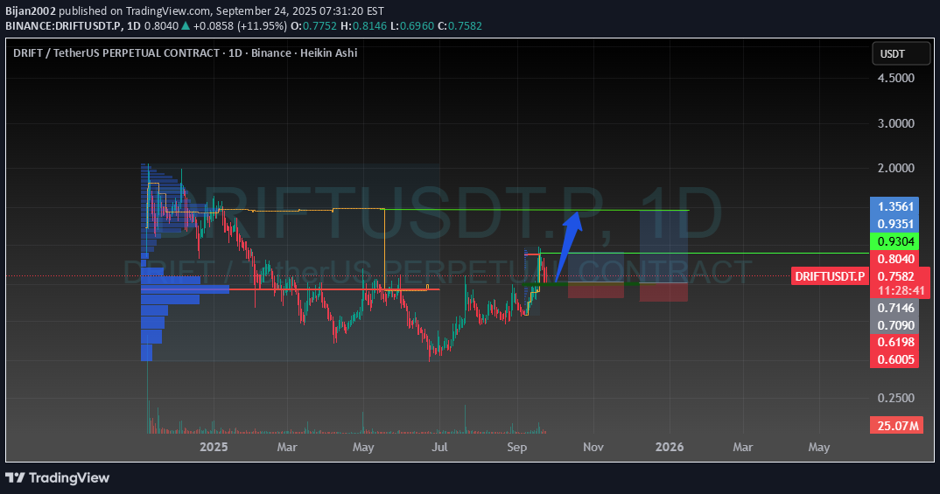Click the 0.9351 blue price label
The image size is (940, 494).
(895, 224)
